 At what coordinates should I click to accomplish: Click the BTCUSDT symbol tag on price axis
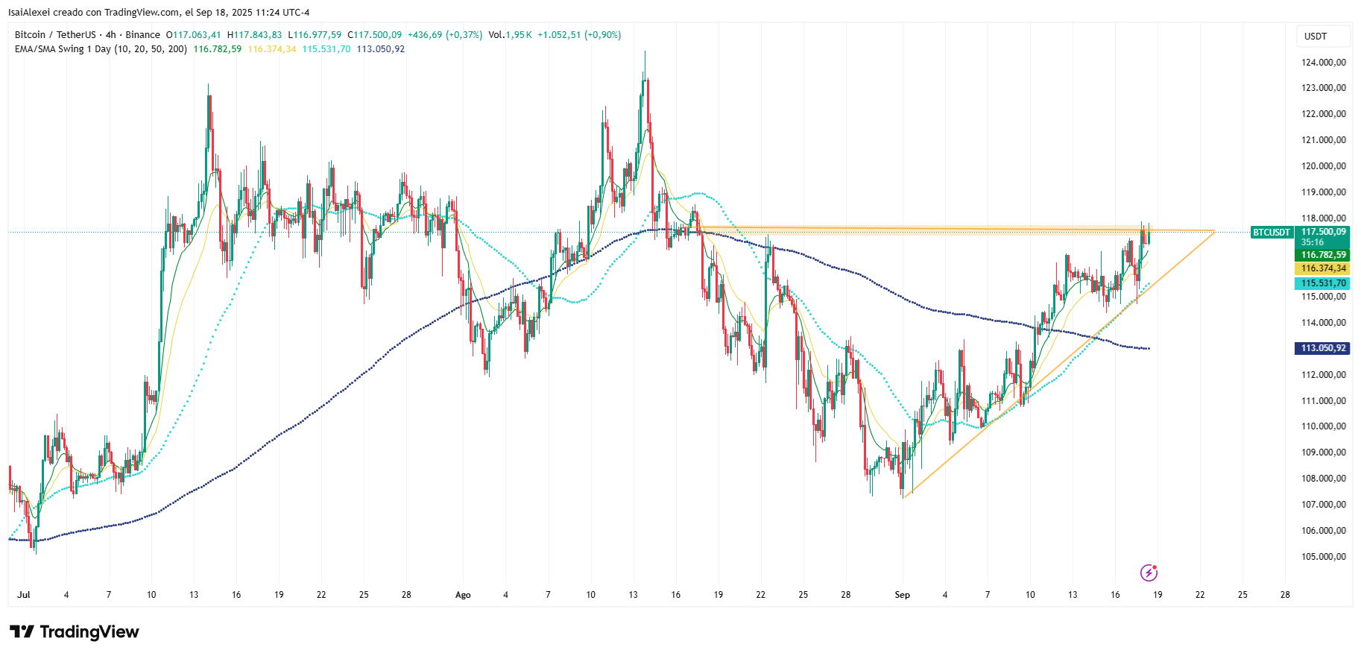point(1271,233)
